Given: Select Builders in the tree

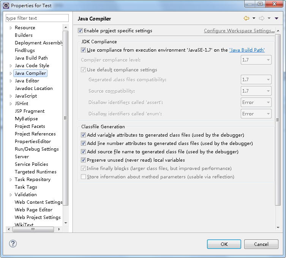Looking at the screenshot, I should [24, 35].
